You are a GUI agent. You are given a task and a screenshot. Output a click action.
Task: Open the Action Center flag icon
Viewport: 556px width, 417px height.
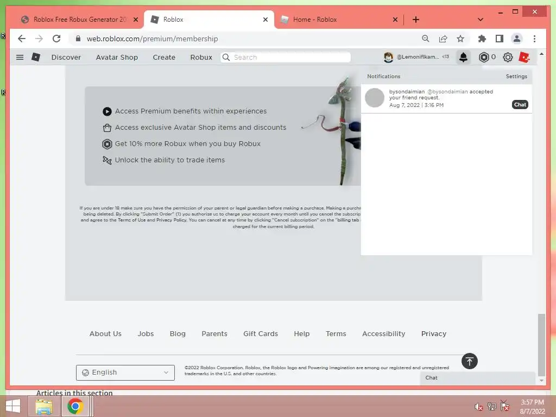coord(505,406)
